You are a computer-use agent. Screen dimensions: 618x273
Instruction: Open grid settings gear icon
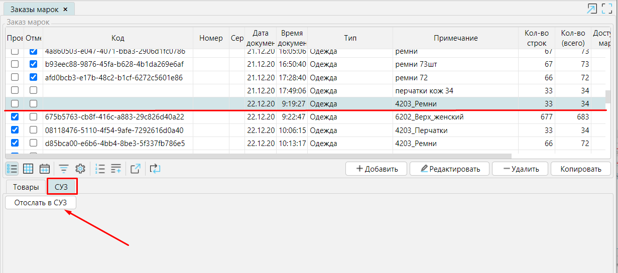[x=80, y=169]
